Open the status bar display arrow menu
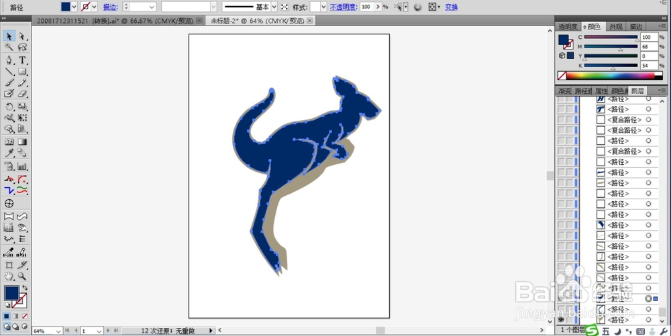 click(210, 331)
